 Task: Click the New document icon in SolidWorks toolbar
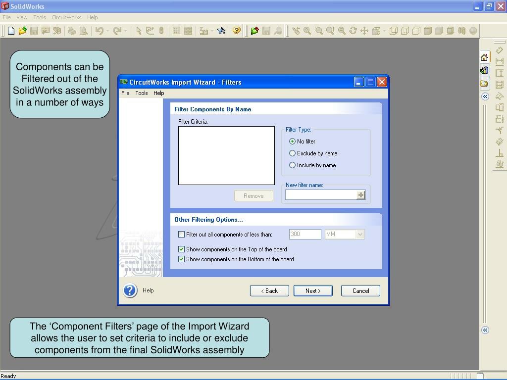click(11, 31)
